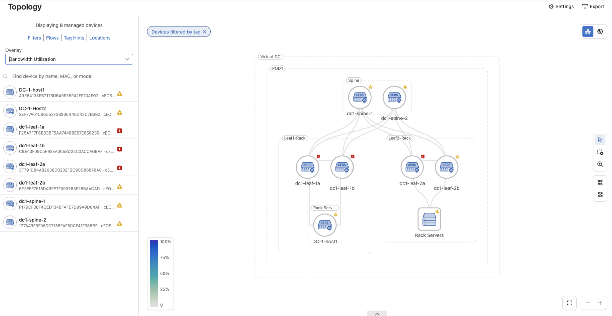Viewport: 612px width, 316px height.
Task: Open the Locations tab
Action: [100, 38]
